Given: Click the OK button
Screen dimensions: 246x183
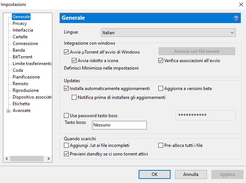Looking at the screenshot, I should click(x=155, y=174).
